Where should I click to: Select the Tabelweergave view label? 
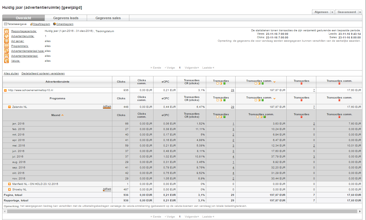[x=17, y=24]
